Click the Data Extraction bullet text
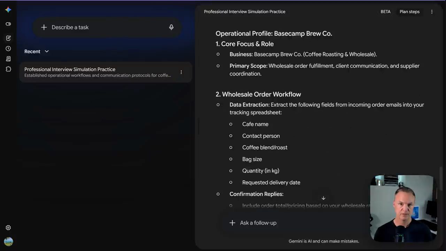446x251 pixels. click(327, 108)
